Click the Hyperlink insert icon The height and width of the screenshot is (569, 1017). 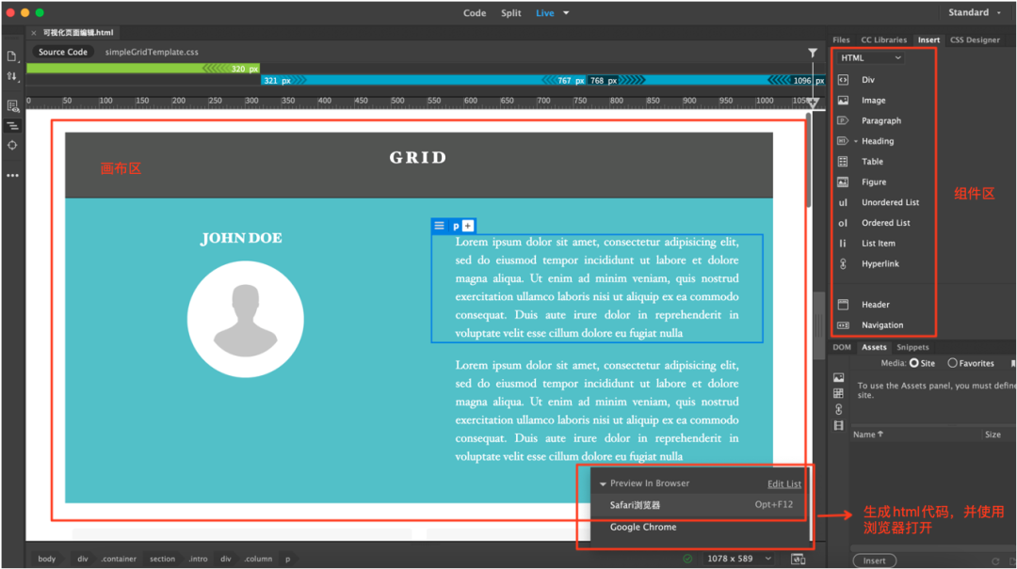(x=843, y=263)
